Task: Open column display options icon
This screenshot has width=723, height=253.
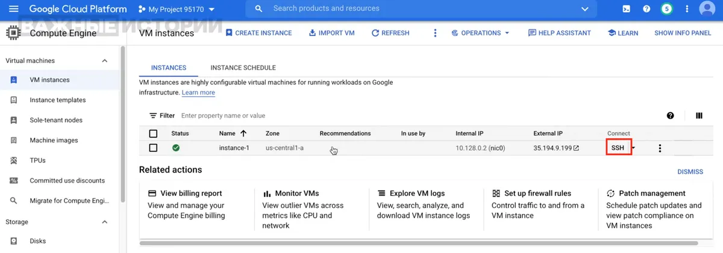Action: click(699, 115)
